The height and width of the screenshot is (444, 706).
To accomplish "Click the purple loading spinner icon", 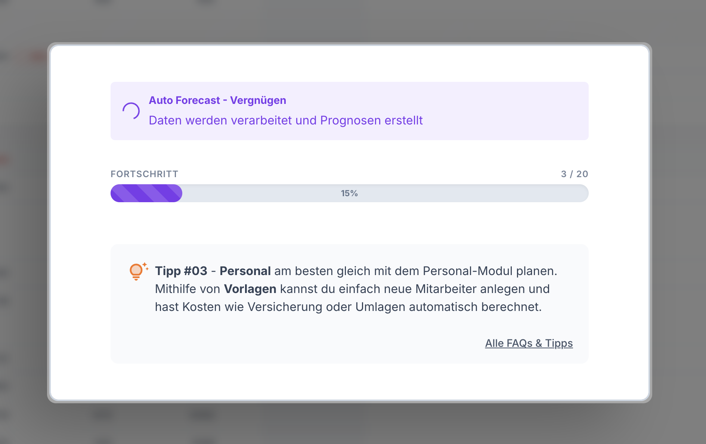I will 131,111.
